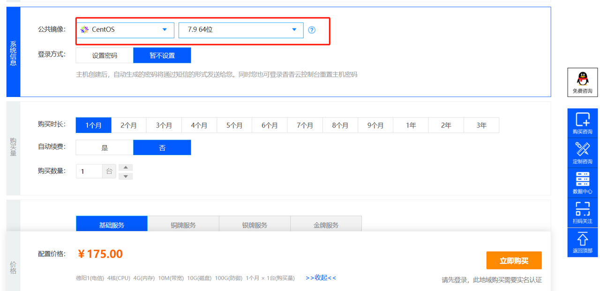Image resolution: width=600 pixels, height=291 pixels.
Task: Click the purchase quantity input field
Action: point(89,172)
